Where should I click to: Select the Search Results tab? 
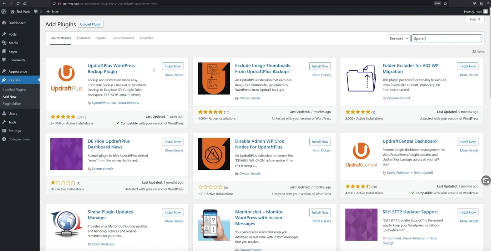61,38
